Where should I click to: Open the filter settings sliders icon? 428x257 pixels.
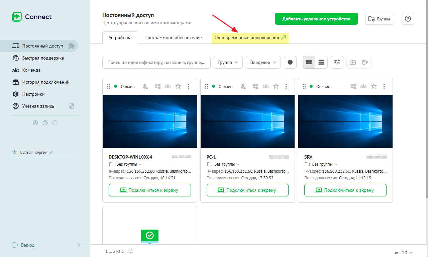point(337,62)
